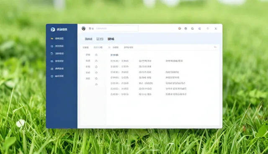Select the first table row's leftmost cell

coord(119,61)
